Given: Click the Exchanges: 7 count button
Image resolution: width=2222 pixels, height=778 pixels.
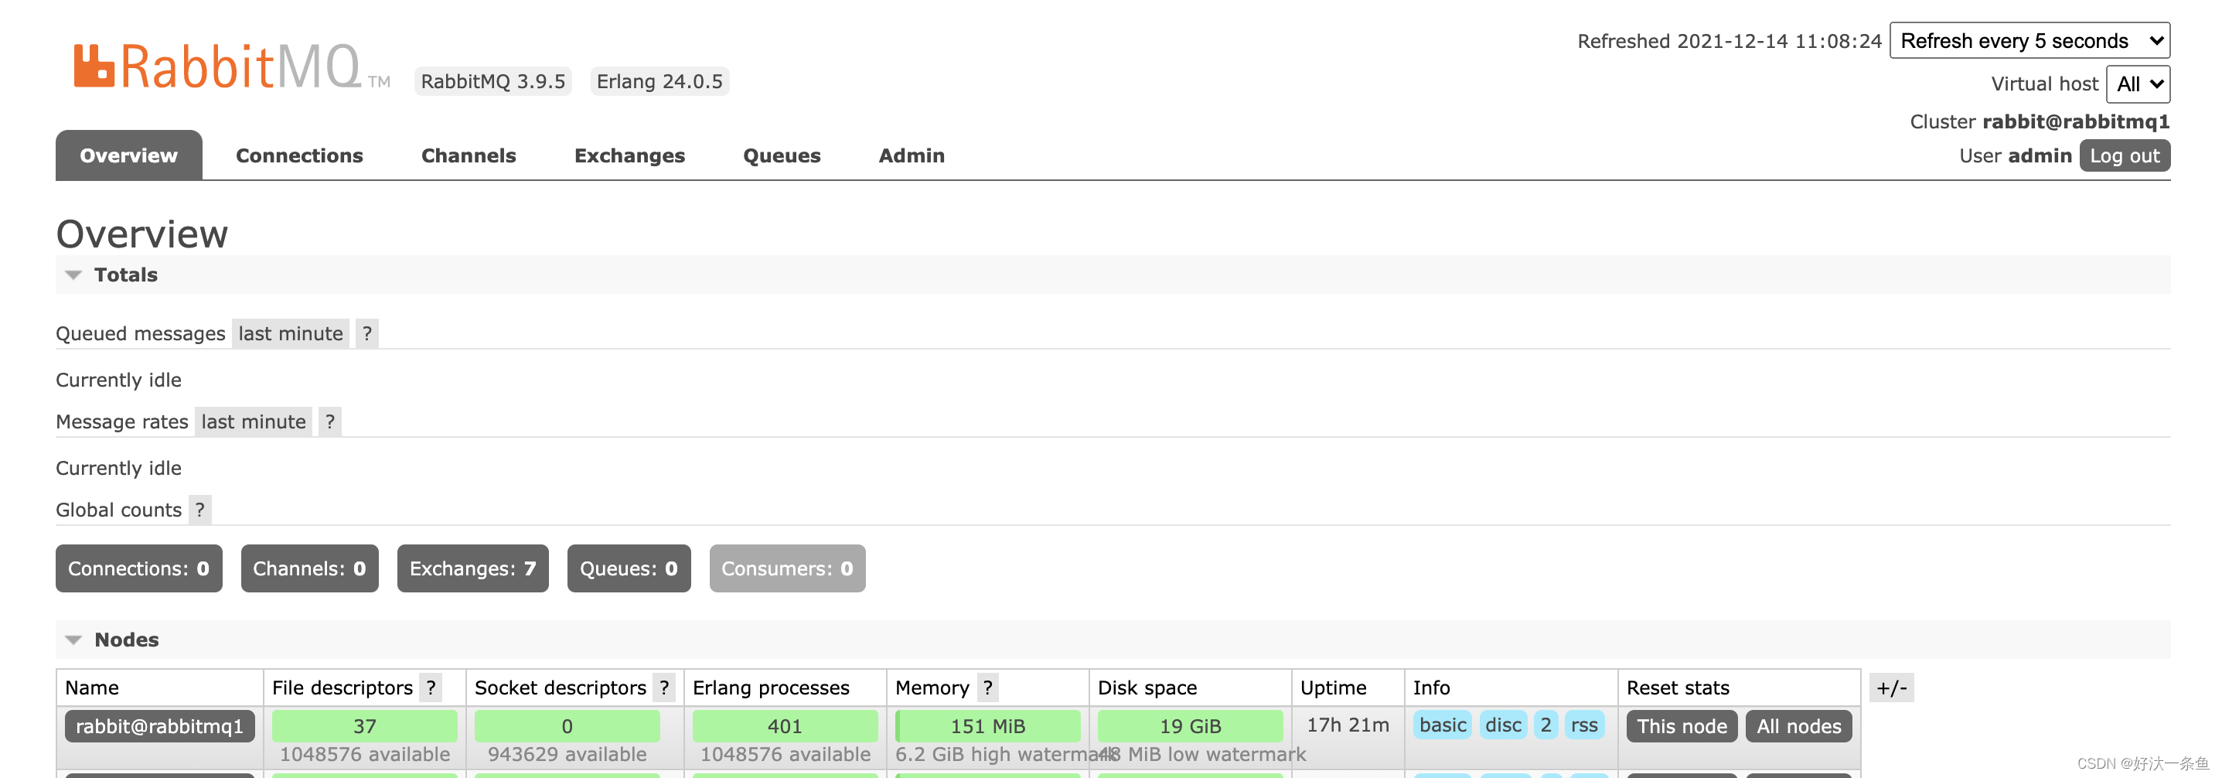Looking at the screenshot, I should tap(472, 568).
